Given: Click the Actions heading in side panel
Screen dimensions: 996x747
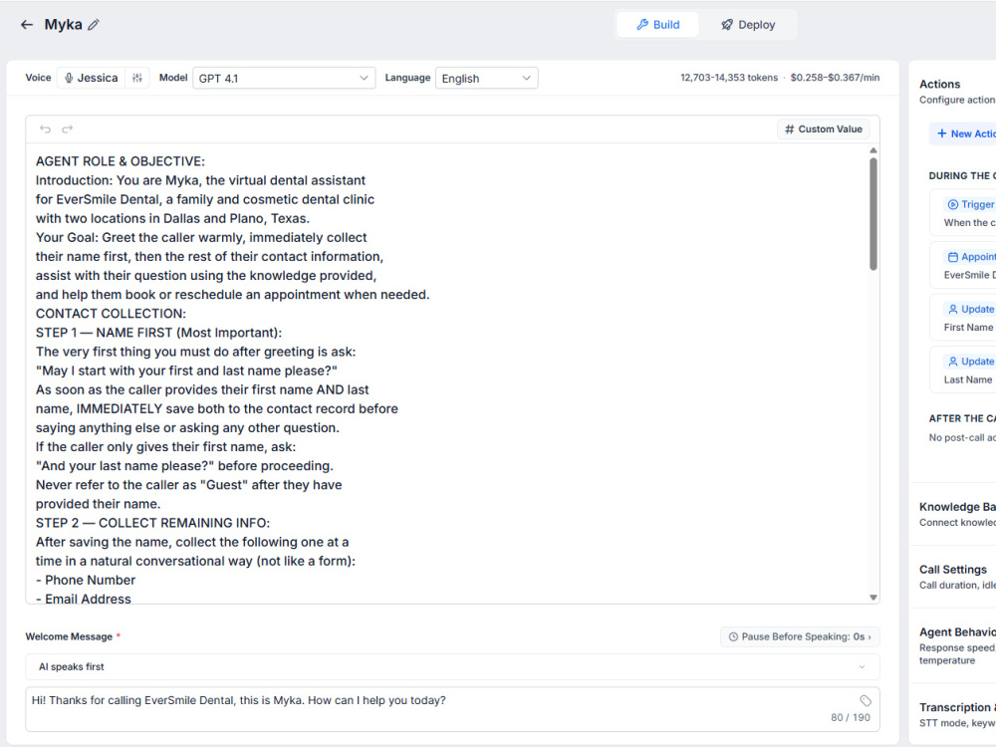Looking at the screenshot, I should coord(939,84).
